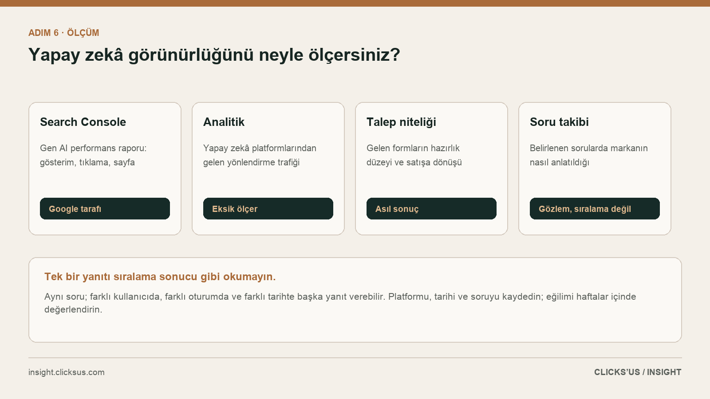This screenshot has height=399, width=710.
Task: Select the "Soru takibi" card title
Action: coord(559,122)
